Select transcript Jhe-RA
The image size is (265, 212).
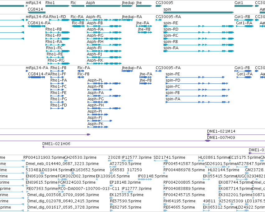click(x=143, y=23)
